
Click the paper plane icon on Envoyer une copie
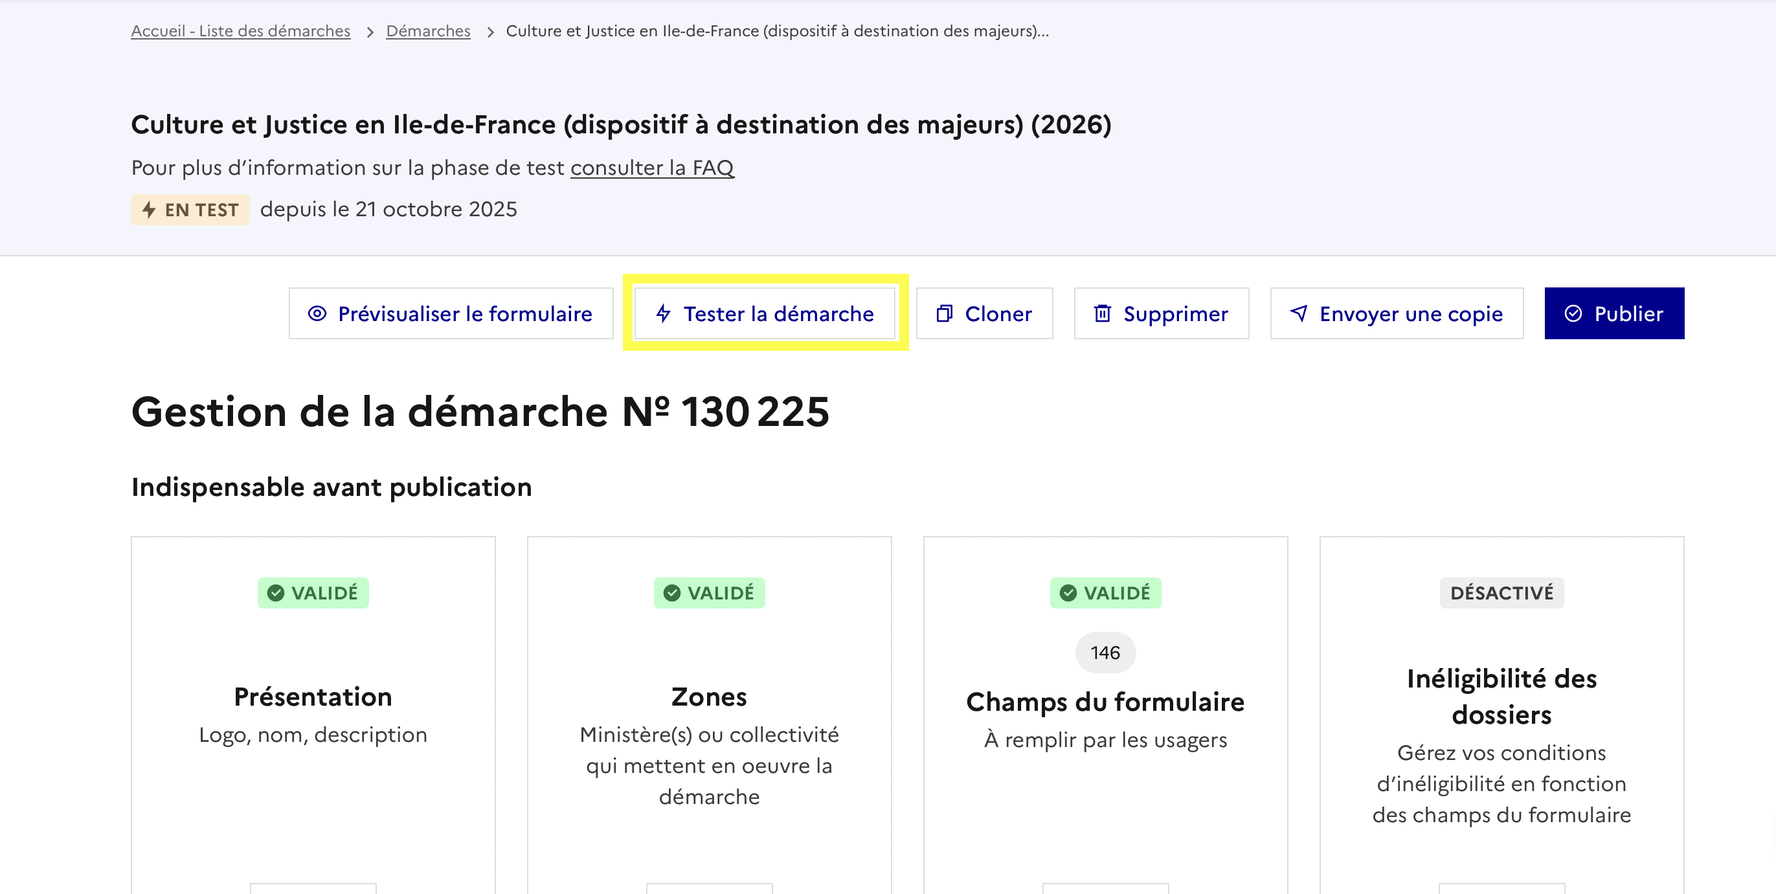click(x=1299, y=313)
